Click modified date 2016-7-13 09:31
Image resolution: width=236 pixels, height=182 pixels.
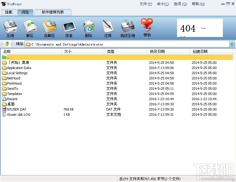[161, 115]
